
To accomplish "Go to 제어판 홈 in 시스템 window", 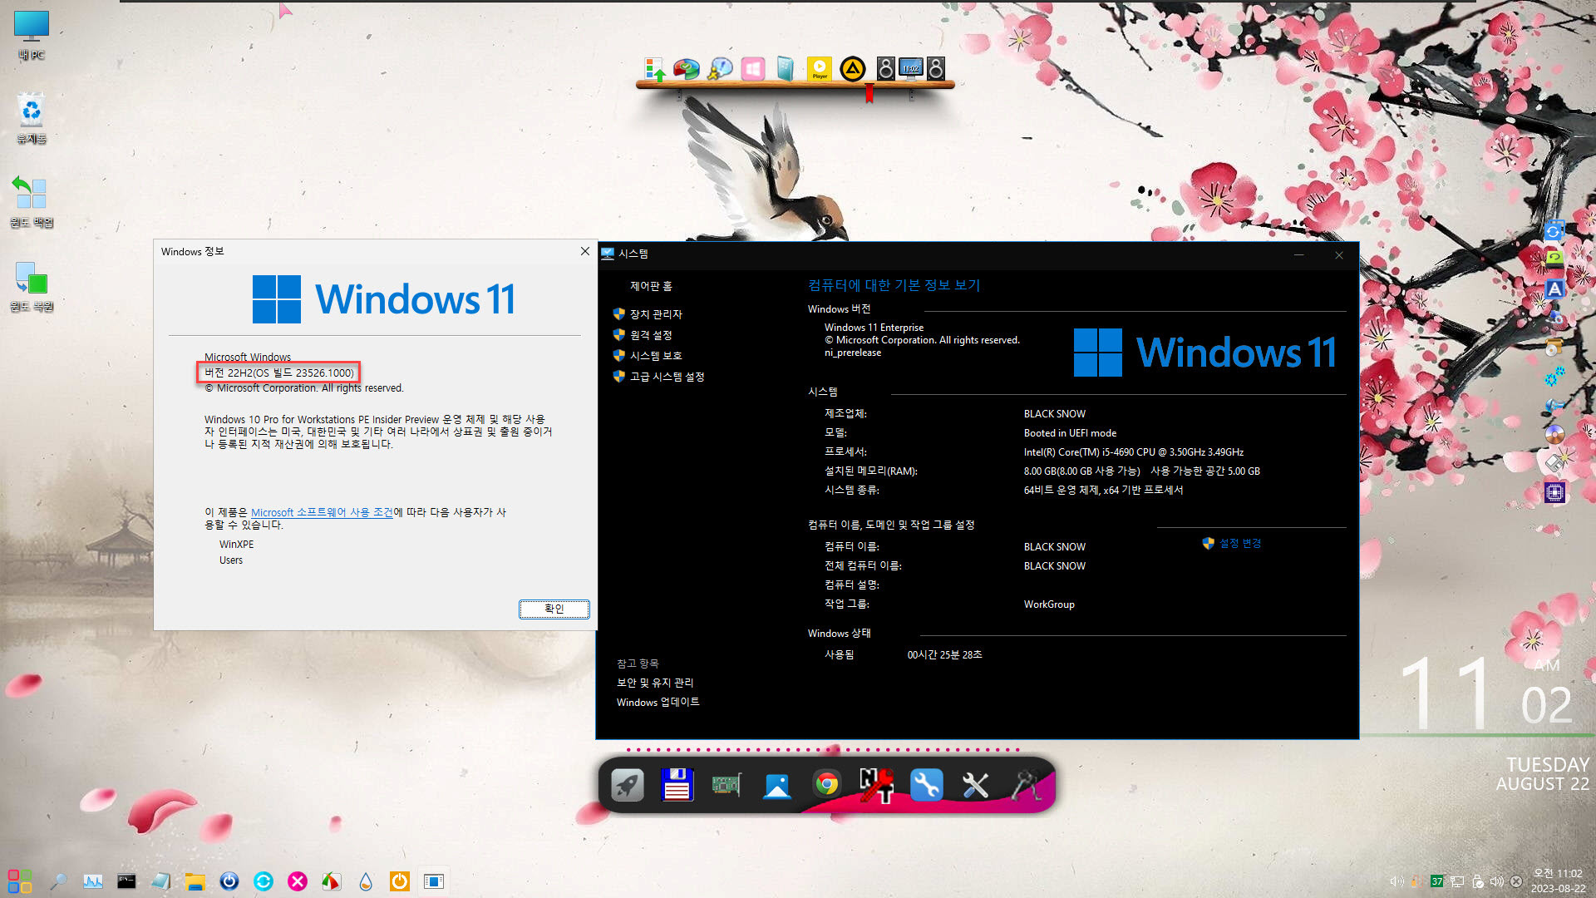I will 651,286.
